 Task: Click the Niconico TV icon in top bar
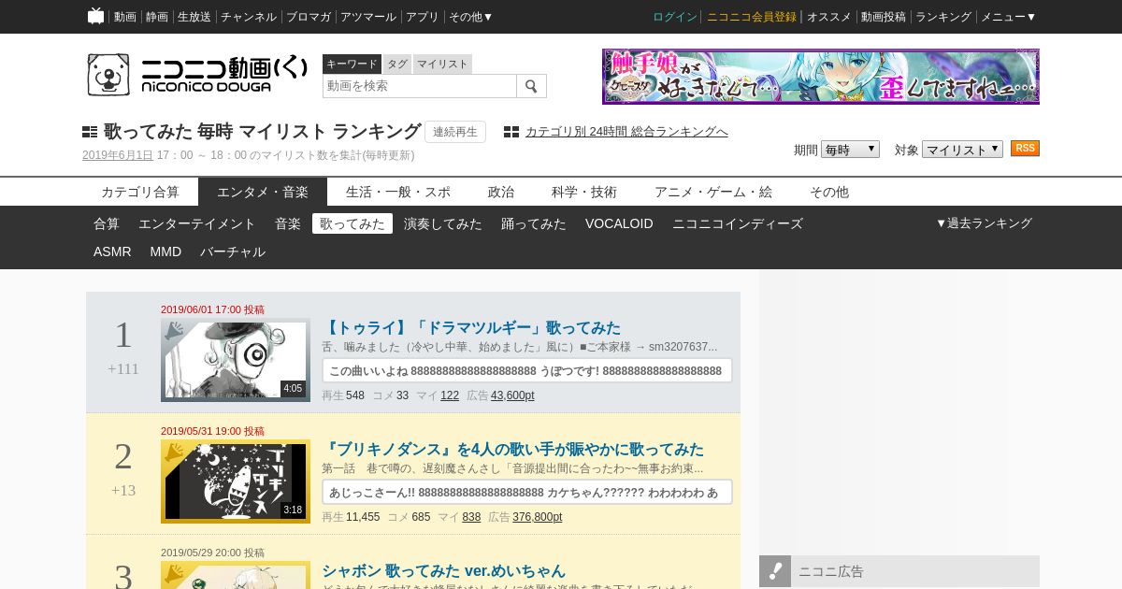[x=95, y=16]
